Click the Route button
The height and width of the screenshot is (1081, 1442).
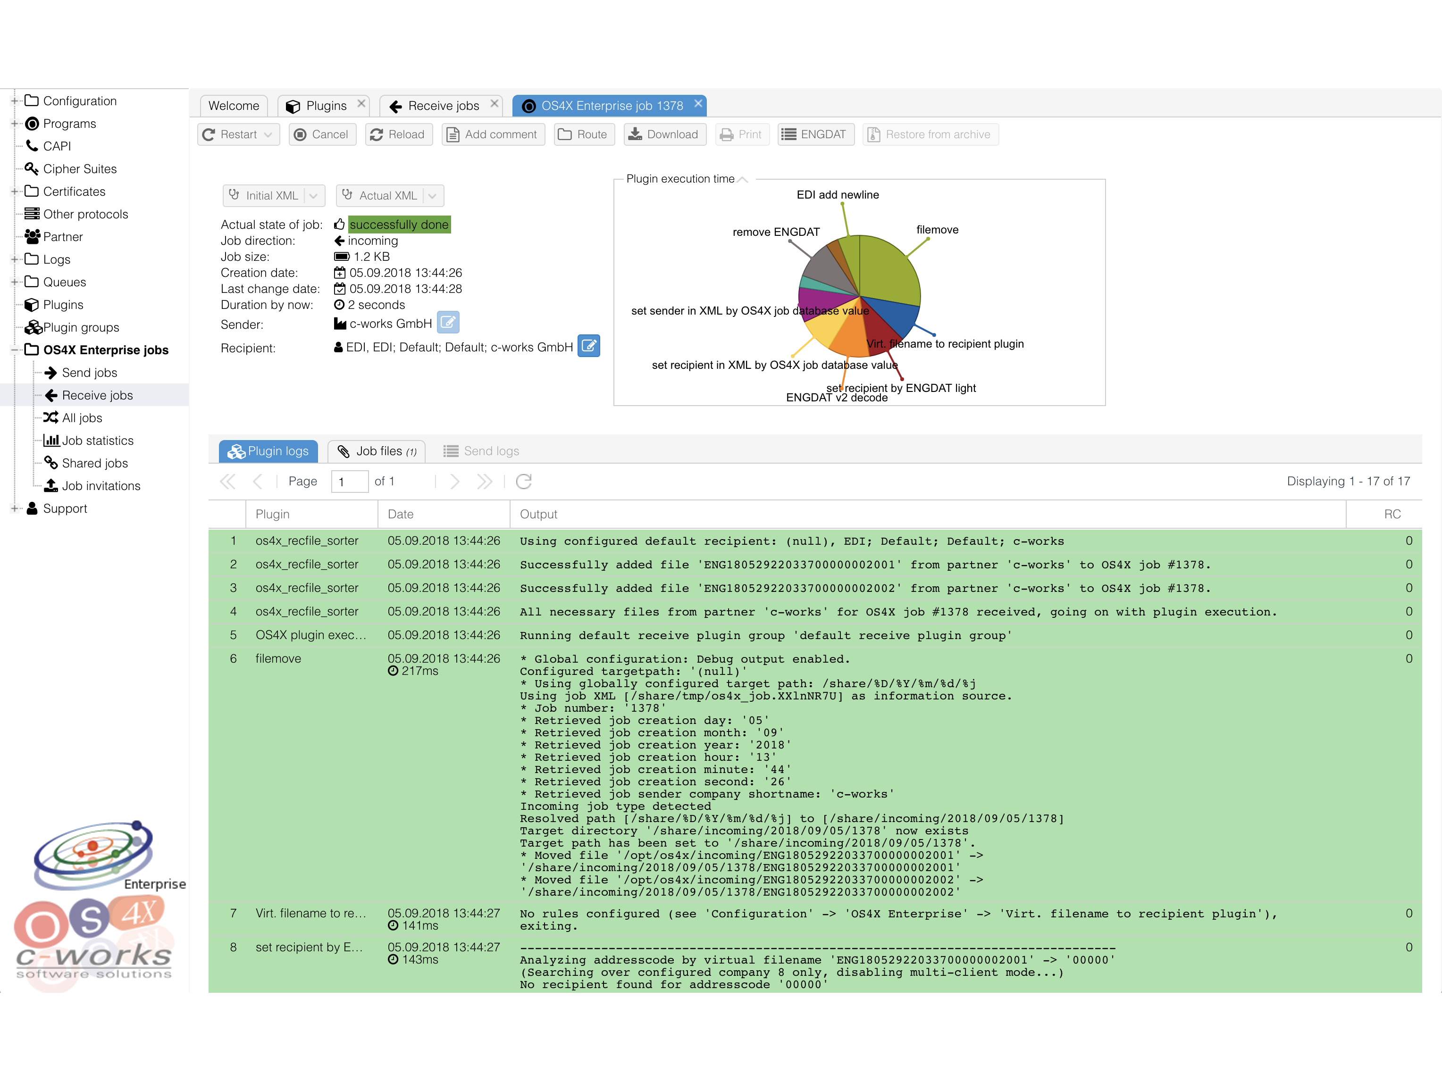pos(583,134)
